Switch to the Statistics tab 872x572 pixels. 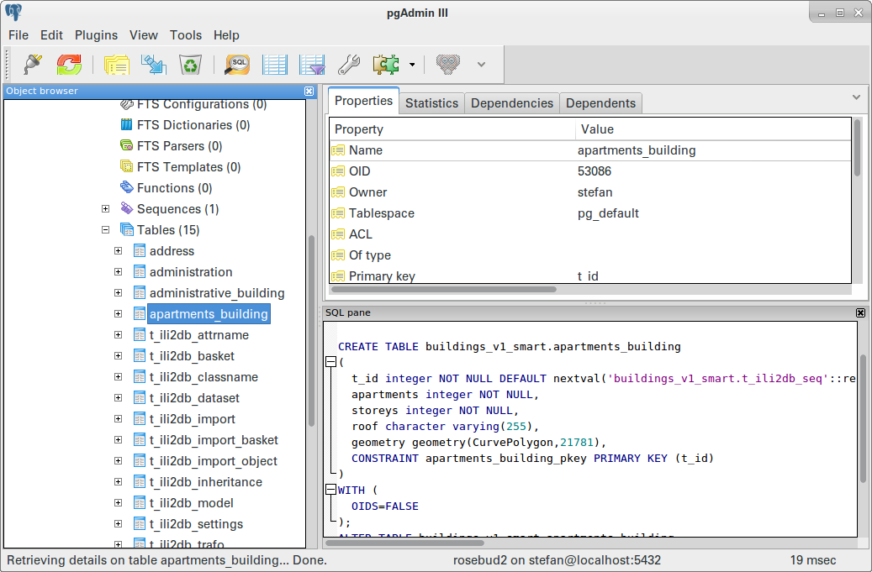point(431,103)
